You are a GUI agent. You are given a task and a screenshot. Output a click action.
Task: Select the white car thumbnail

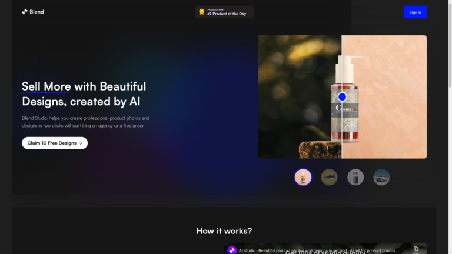tap(381, 177)
